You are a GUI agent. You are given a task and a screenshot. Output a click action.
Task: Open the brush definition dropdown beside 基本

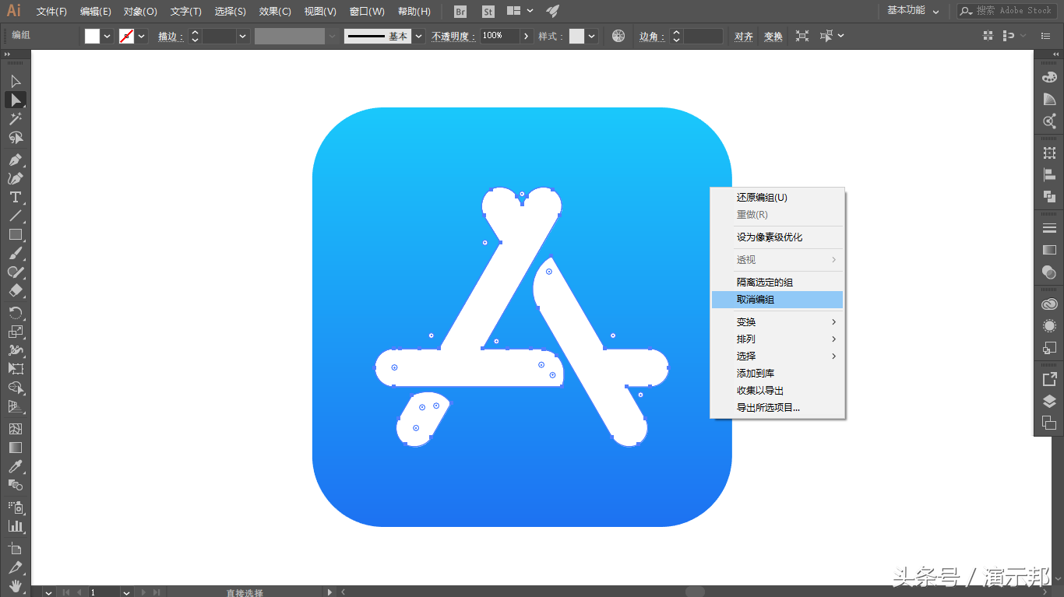coord(419,36)
